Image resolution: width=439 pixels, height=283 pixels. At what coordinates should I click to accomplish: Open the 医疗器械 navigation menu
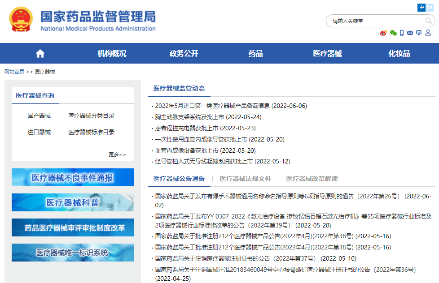point(327,53)
